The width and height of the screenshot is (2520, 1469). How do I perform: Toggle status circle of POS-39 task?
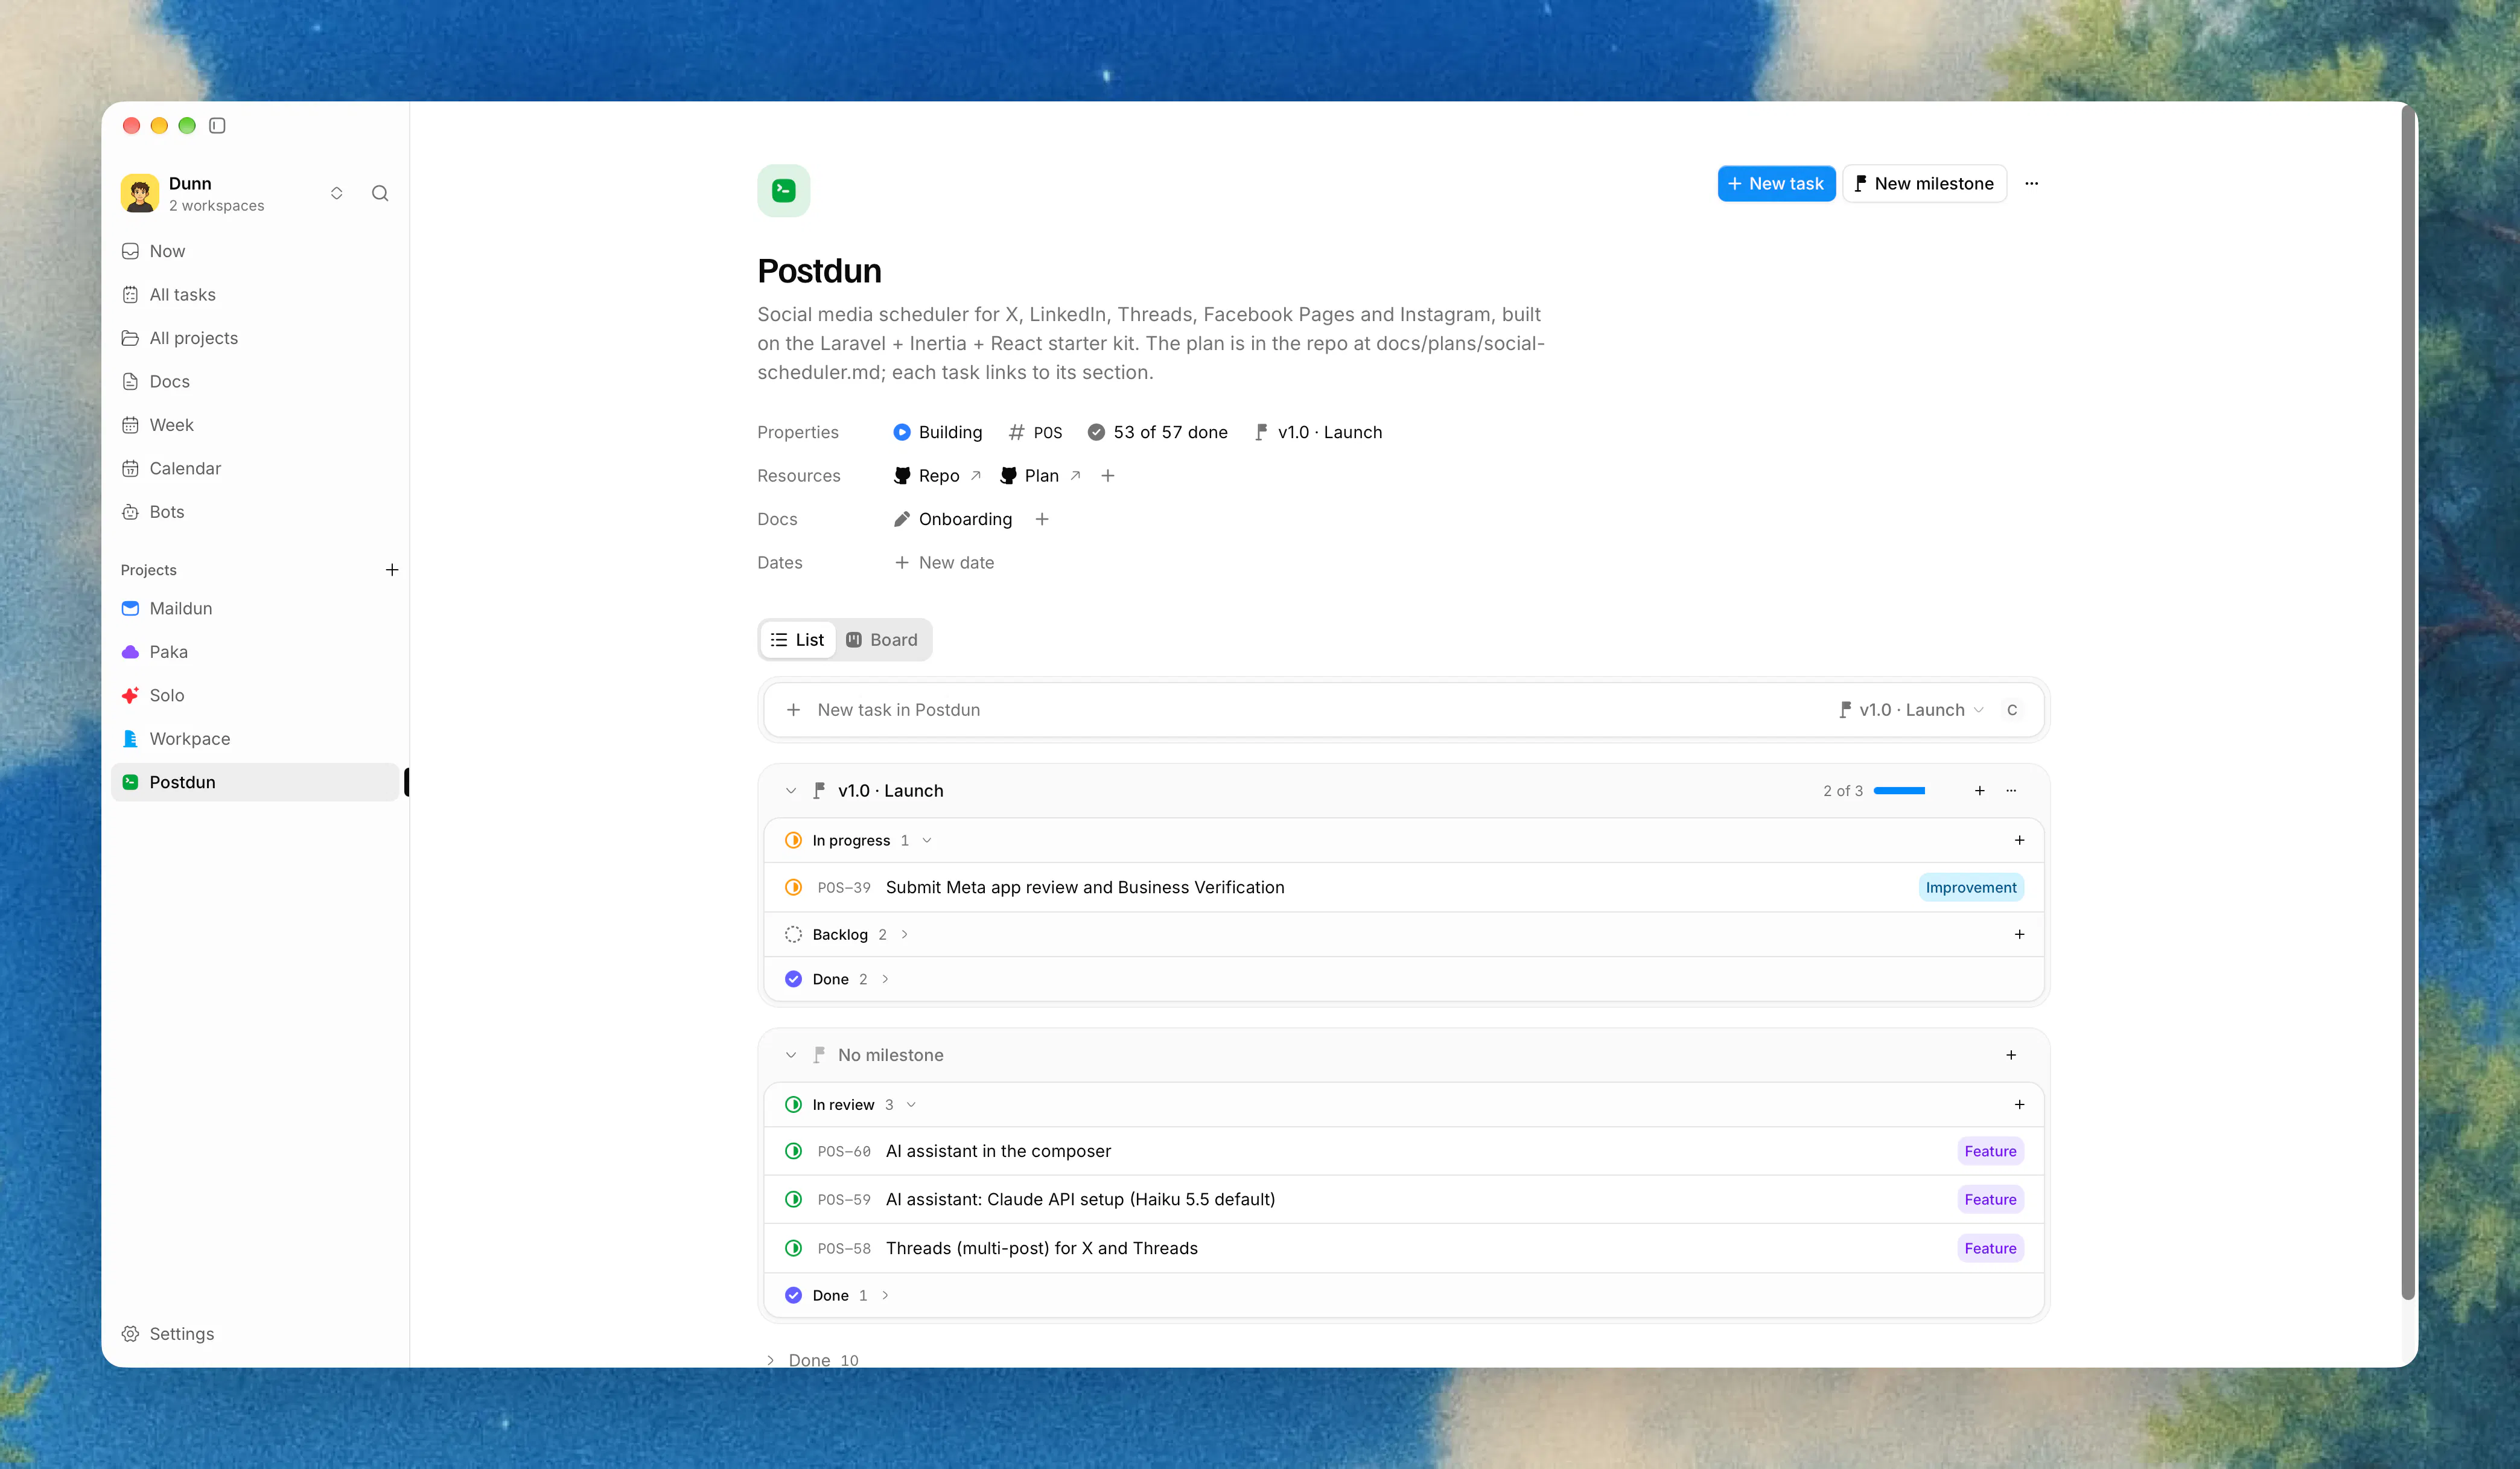pyautogui.click(x=793, y=887)
